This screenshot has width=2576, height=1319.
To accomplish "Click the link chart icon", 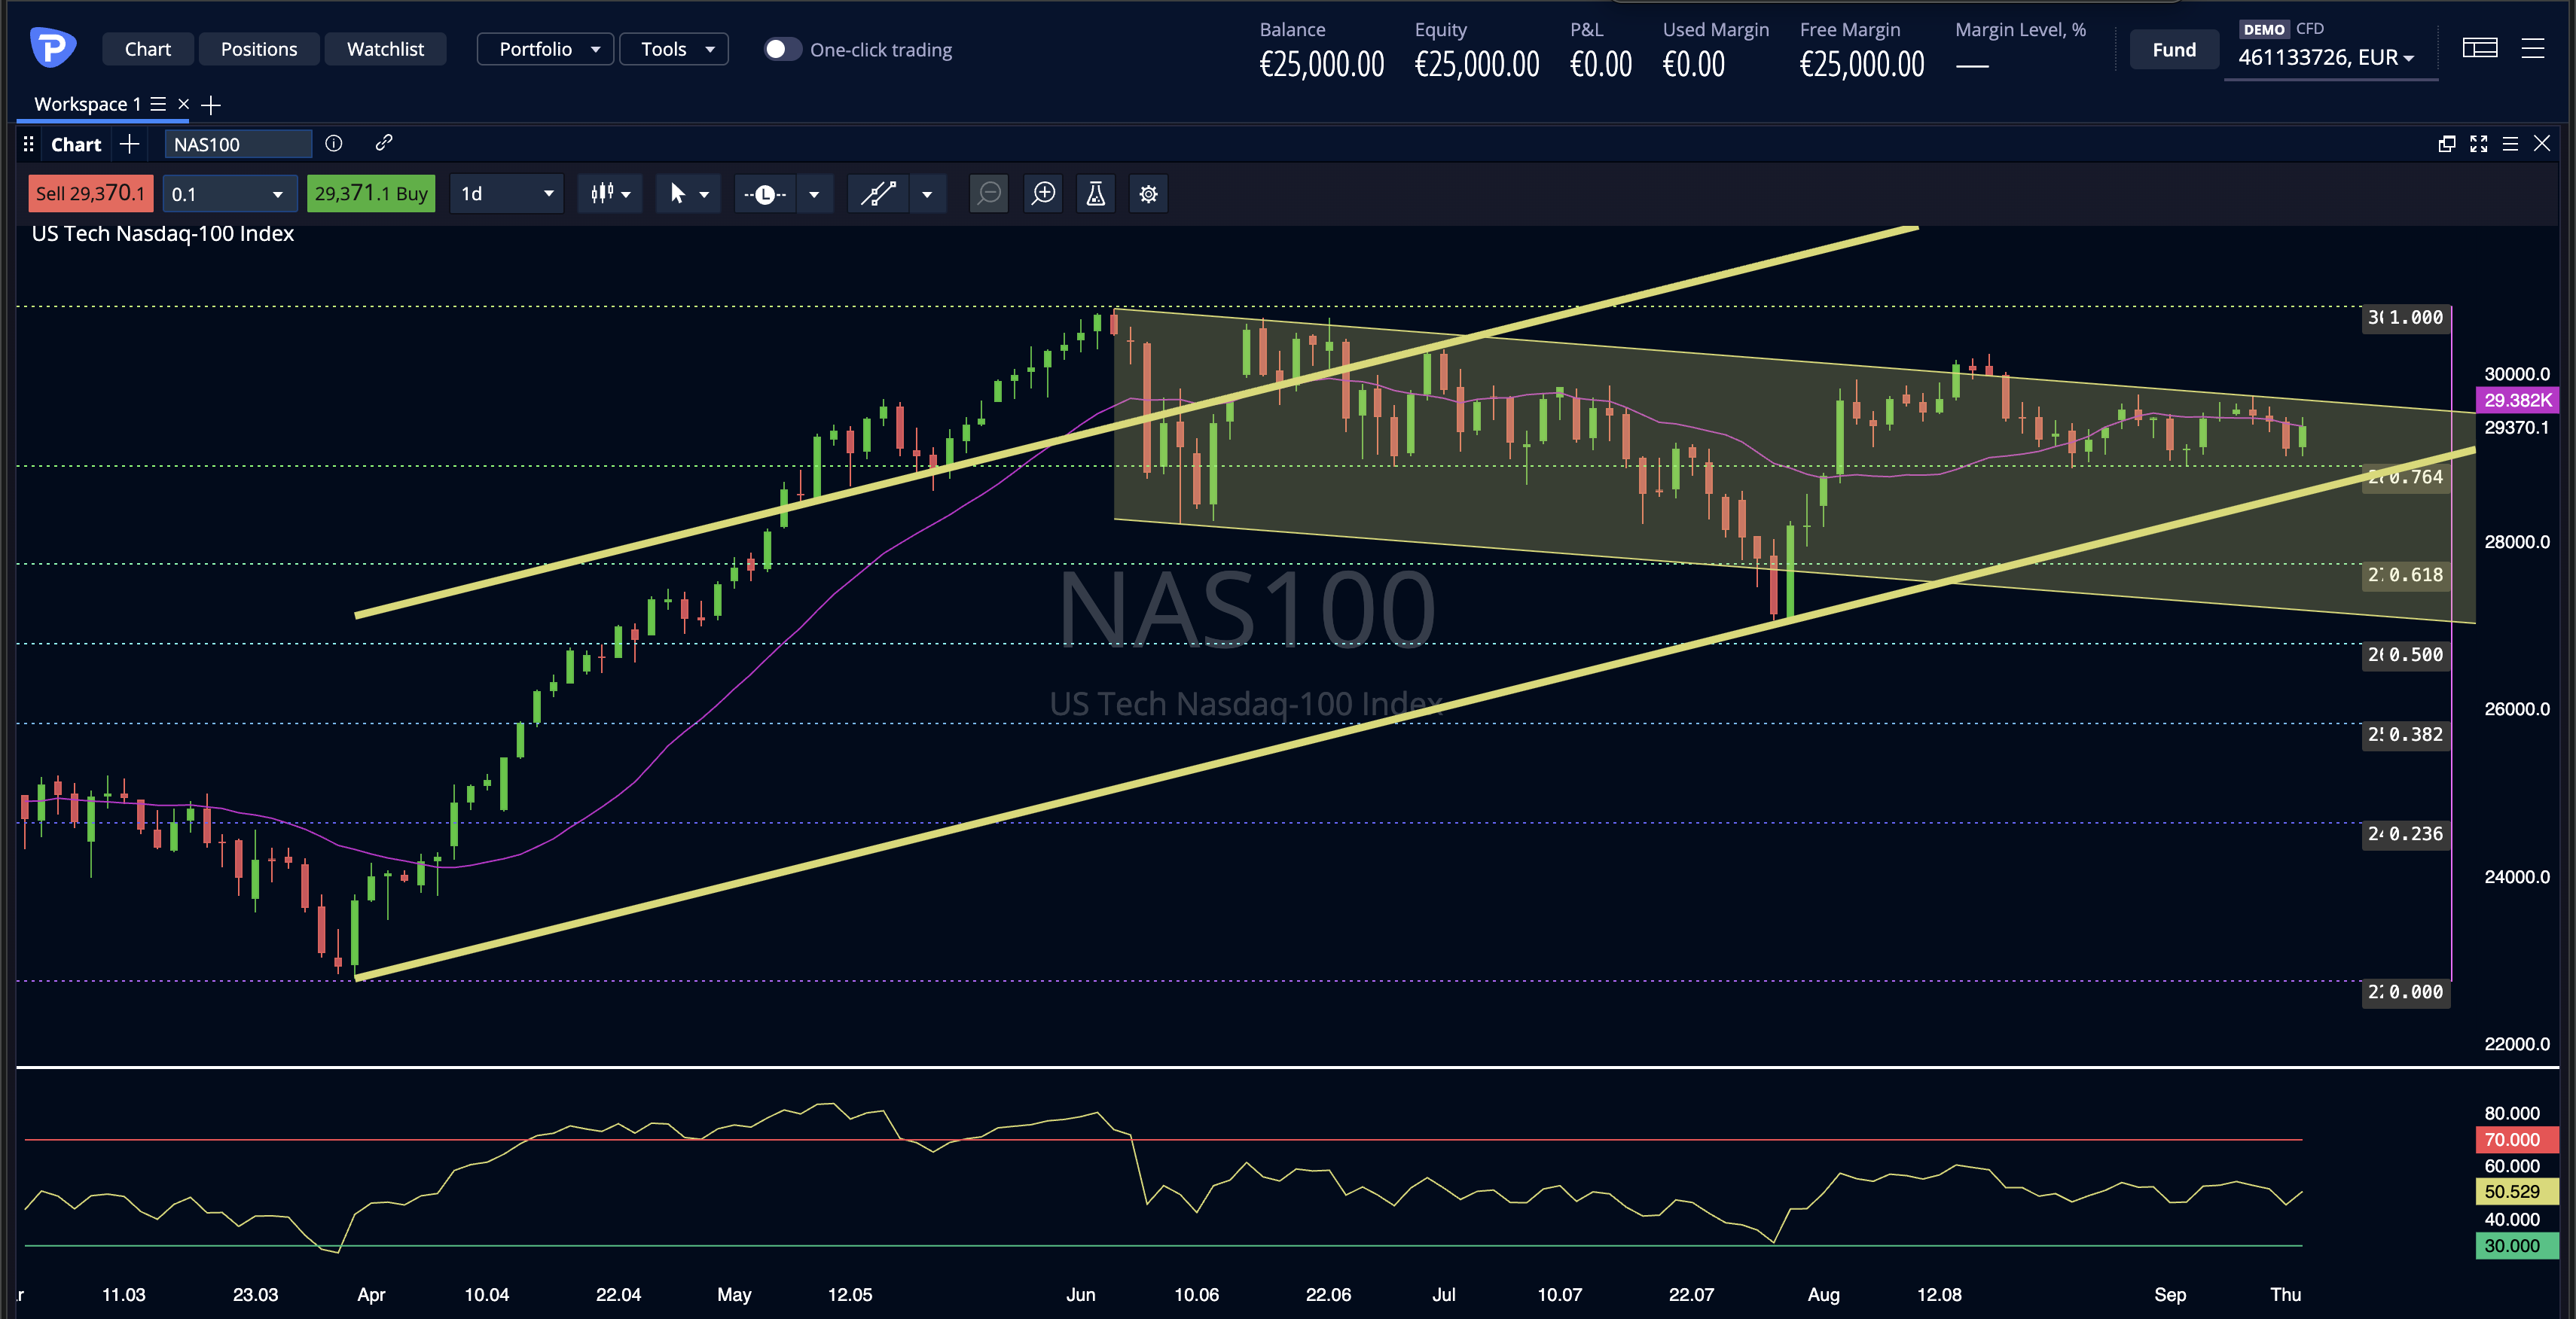I will click(383, 143).
